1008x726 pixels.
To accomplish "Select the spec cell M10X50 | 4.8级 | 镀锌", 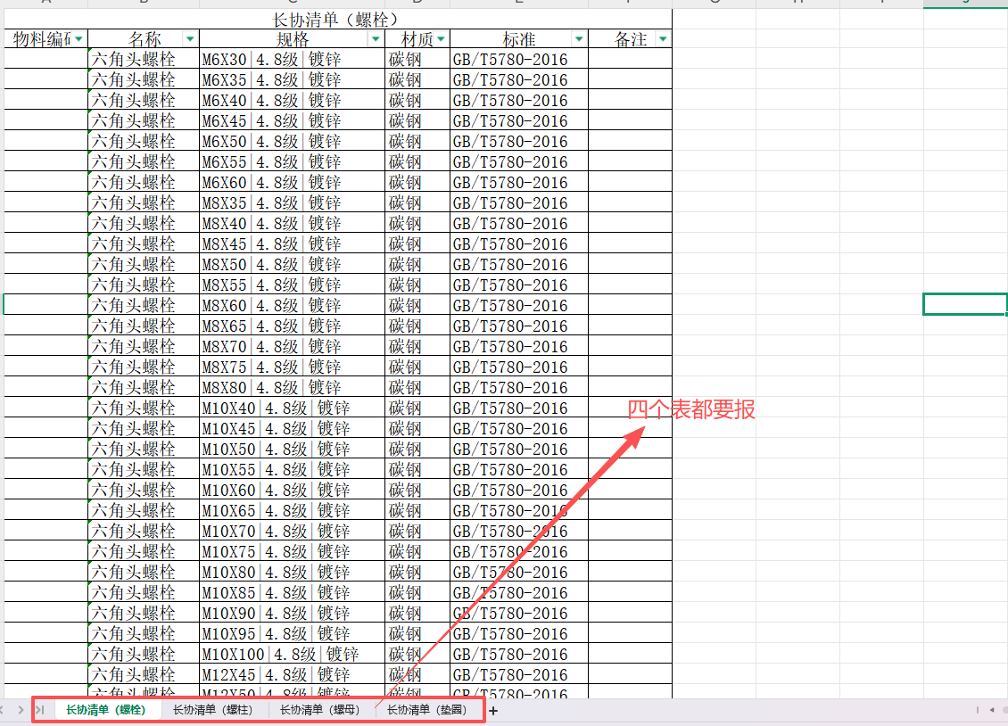I will [292, 450].
